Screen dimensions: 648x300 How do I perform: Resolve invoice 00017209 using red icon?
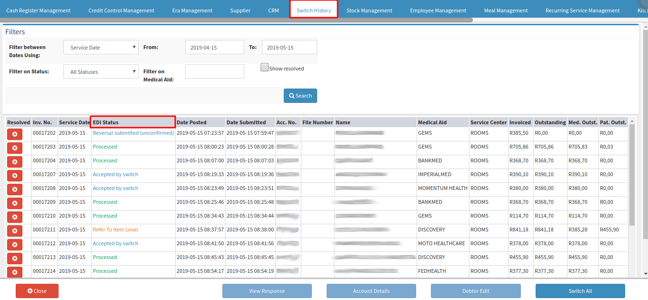pyautogui.click(x=15, y=203)
